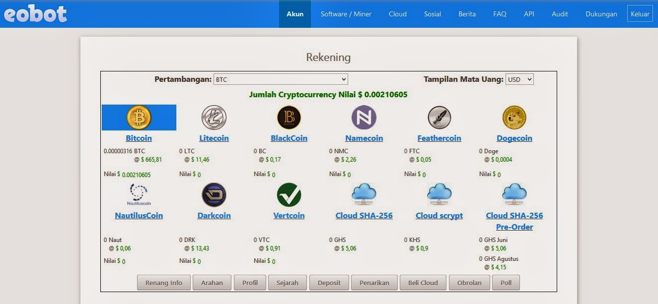
Task: Open the Dukungan support page
Action: click(x=601, y=14)
